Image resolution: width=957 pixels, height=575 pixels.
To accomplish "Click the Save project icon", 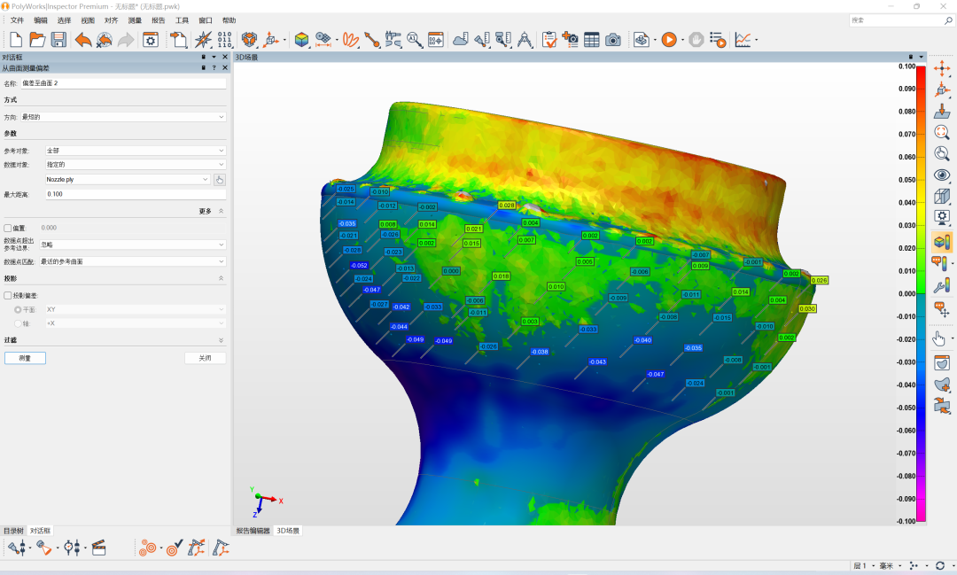I will pyautogui.click(x=58, y=39).
